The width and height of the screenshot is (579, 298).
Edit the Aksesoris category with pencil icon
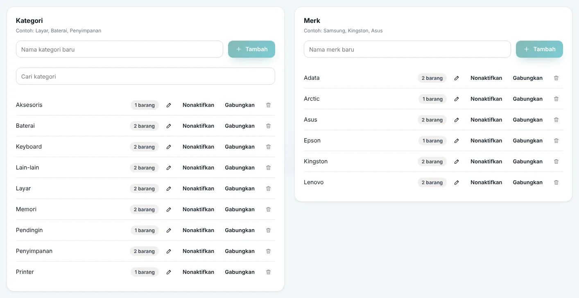(169, 105)
